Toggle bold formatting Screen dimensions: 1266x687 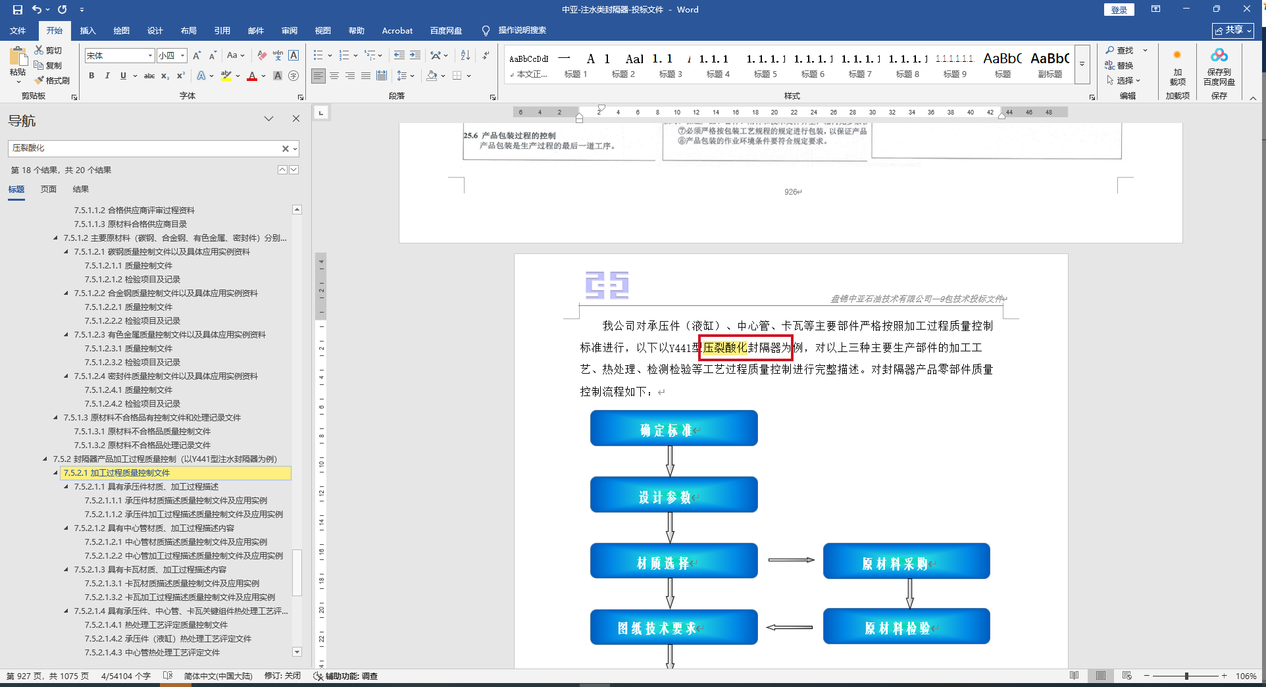click(91, 76)
